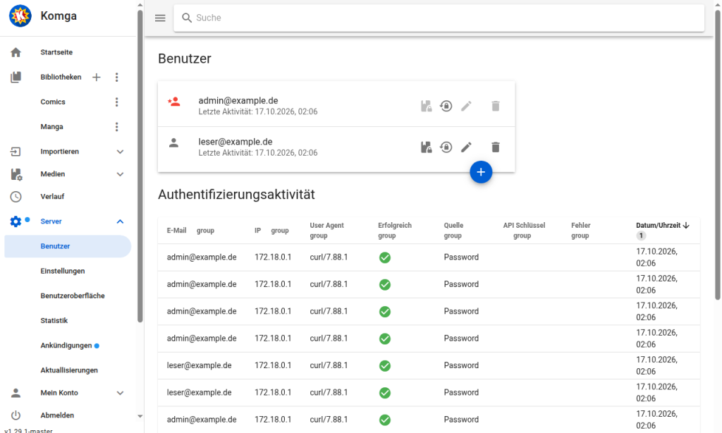722x433 pixels.
Task: Click the search magnifier icon
Action: tap(186, 18)
